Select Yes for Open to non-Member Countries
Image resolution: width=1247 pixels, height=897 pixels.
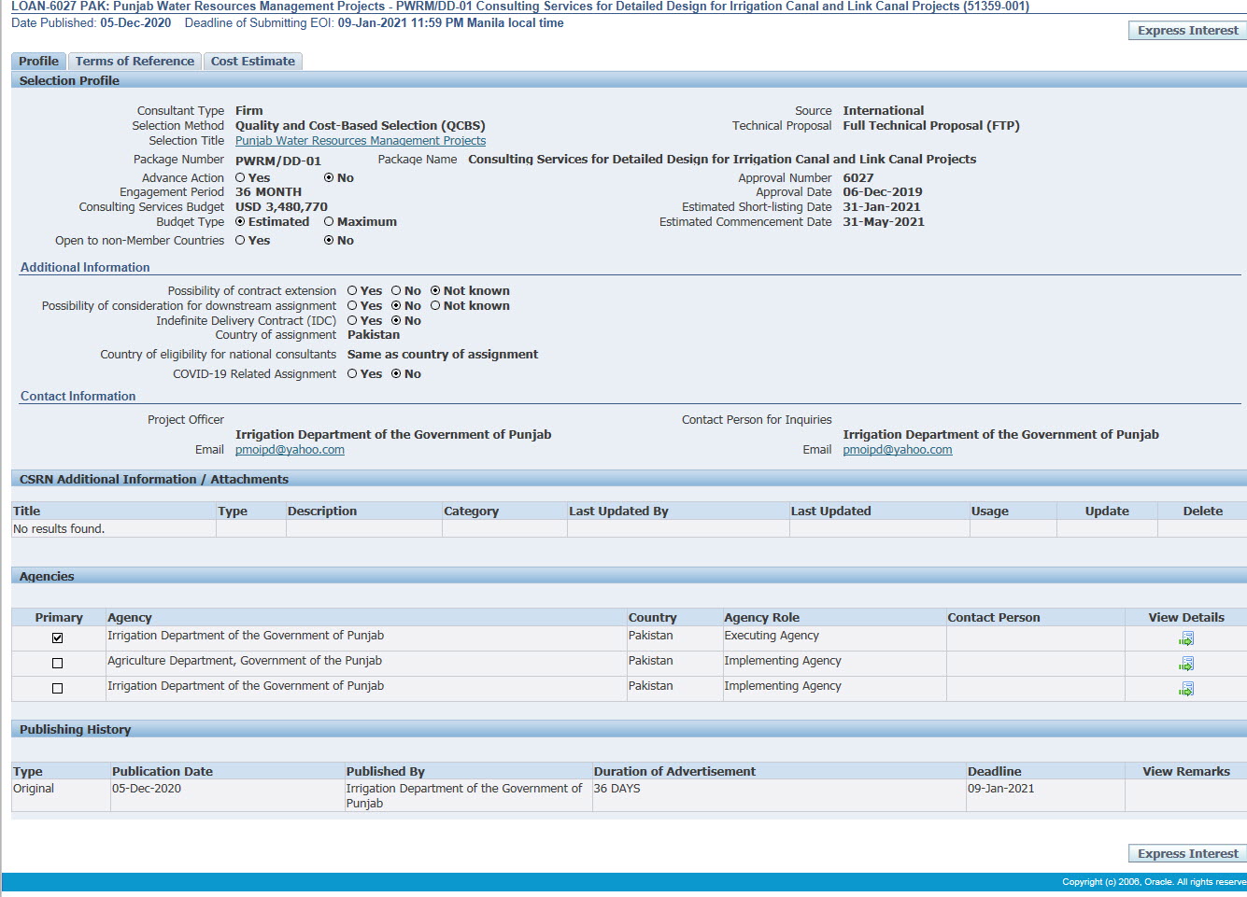(240, 241)
